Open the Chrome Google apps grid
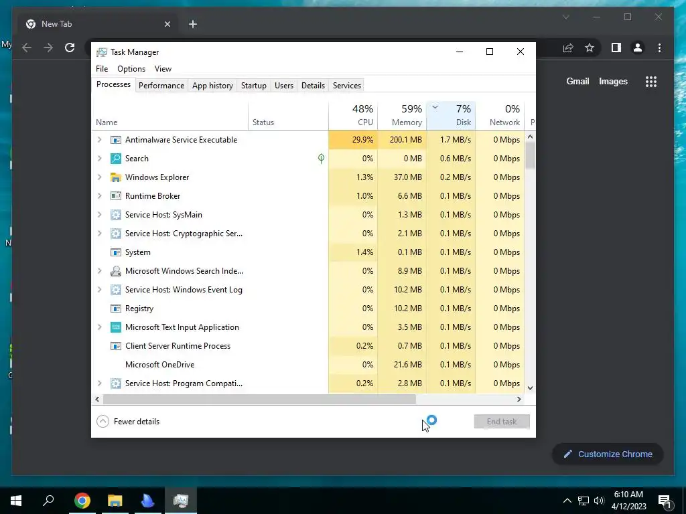The width and height of the screenshot is (686, 514). coord(651,82)
